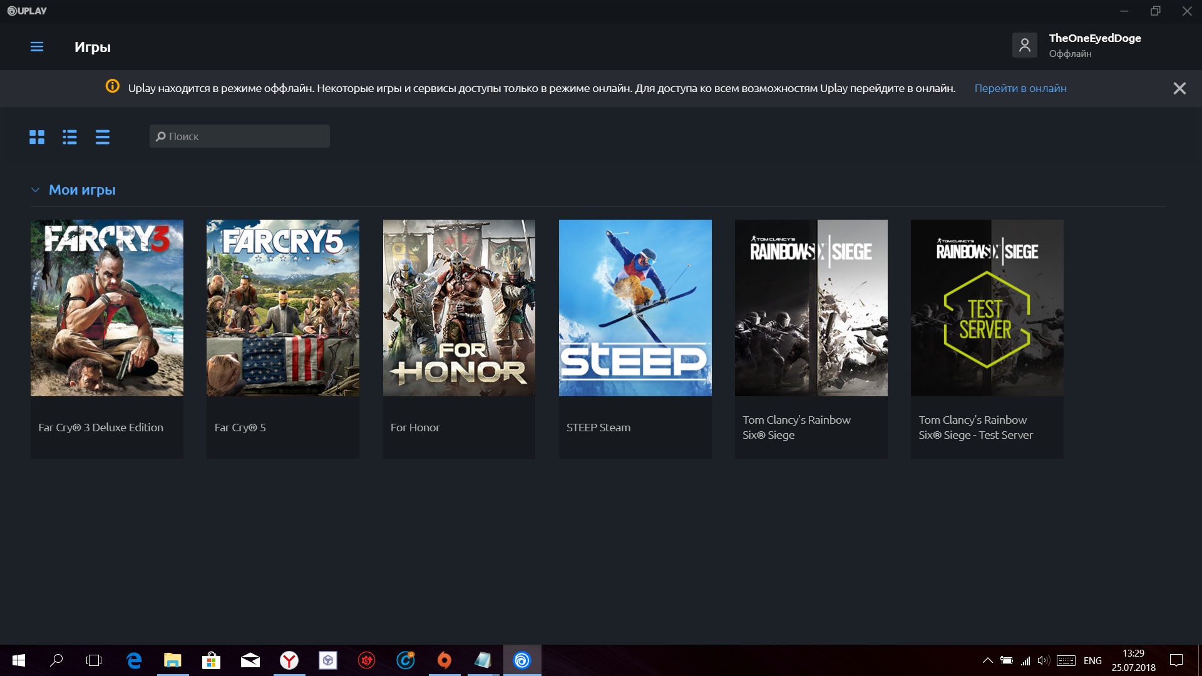The width and height of the screenshot is (1202, 676).
Task: Switch to detailed list view
Action: click(x=69, y=137)
